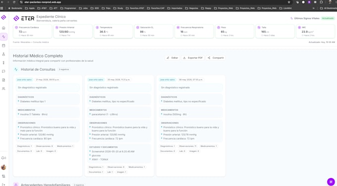Viewport: 337px width, 186px height.
Task: Open the purple floating button at bottom right
Action: click(x=331, y=182)
